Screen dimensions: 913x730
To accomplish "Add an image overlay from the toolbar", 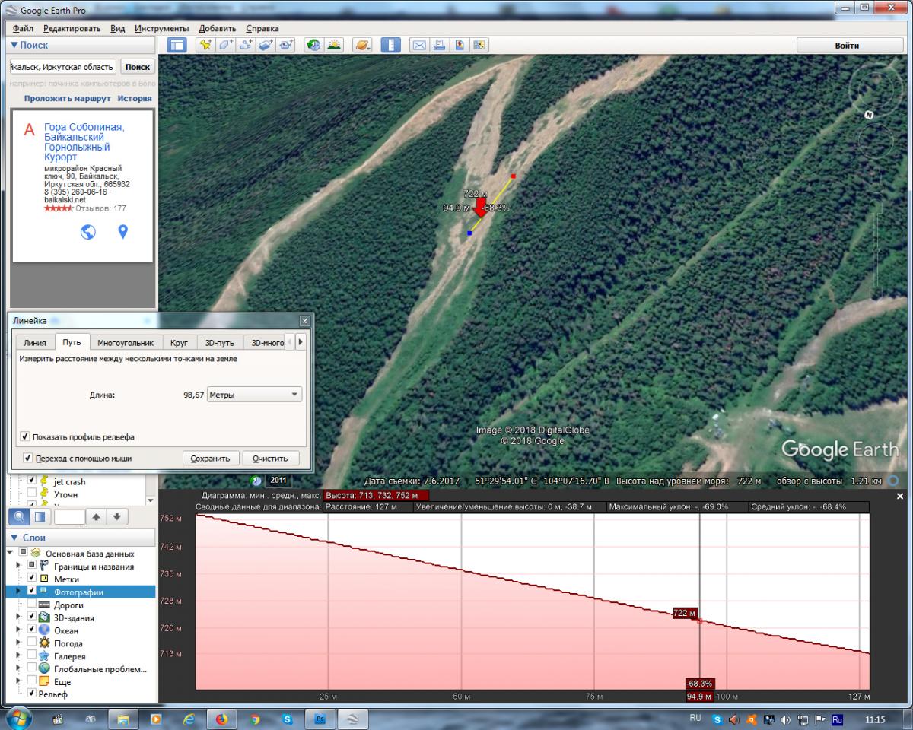I will coord(266,45).
